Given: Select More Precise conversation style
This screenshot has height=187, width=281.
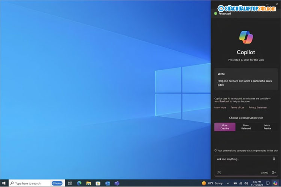Looking at the screenshot, I should point(267,127).
